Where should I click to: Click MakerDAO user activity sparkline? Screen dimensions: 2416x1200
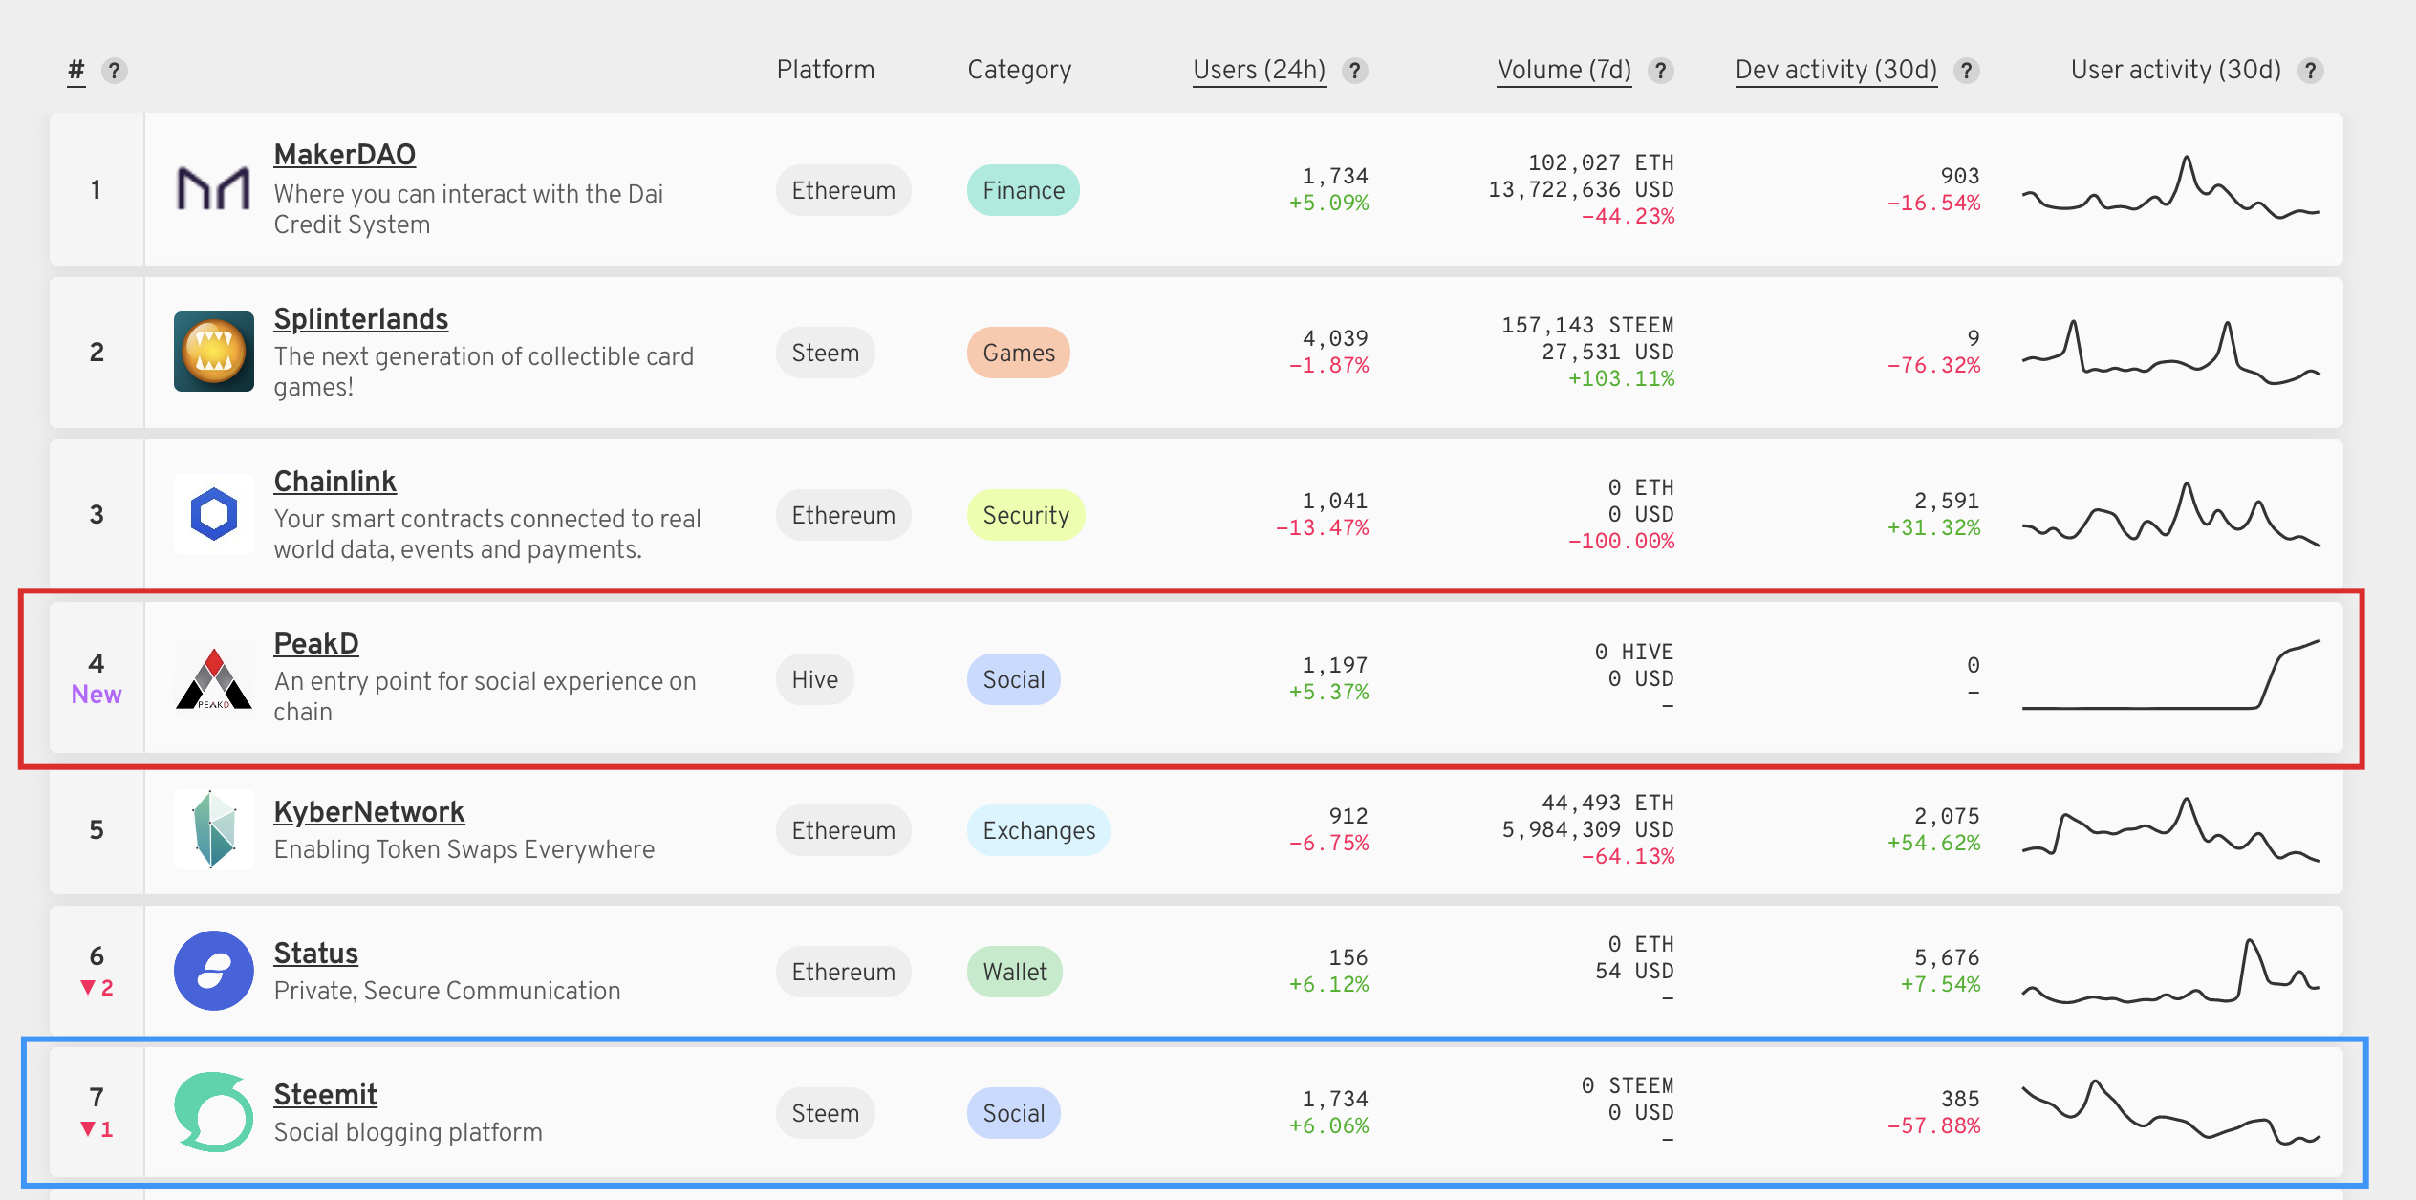[x=2171, y=187]
